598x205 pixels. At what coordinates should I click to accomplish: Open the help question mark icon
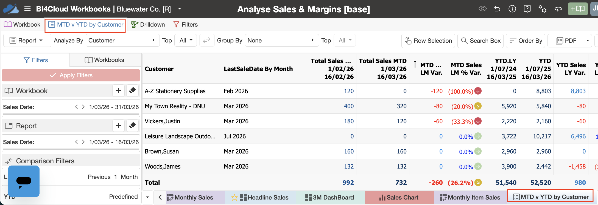(x=527, y=9)
